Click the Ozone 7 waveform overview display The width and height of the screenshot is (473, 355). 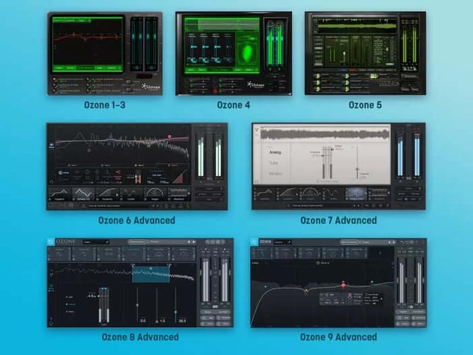point(324,134)
